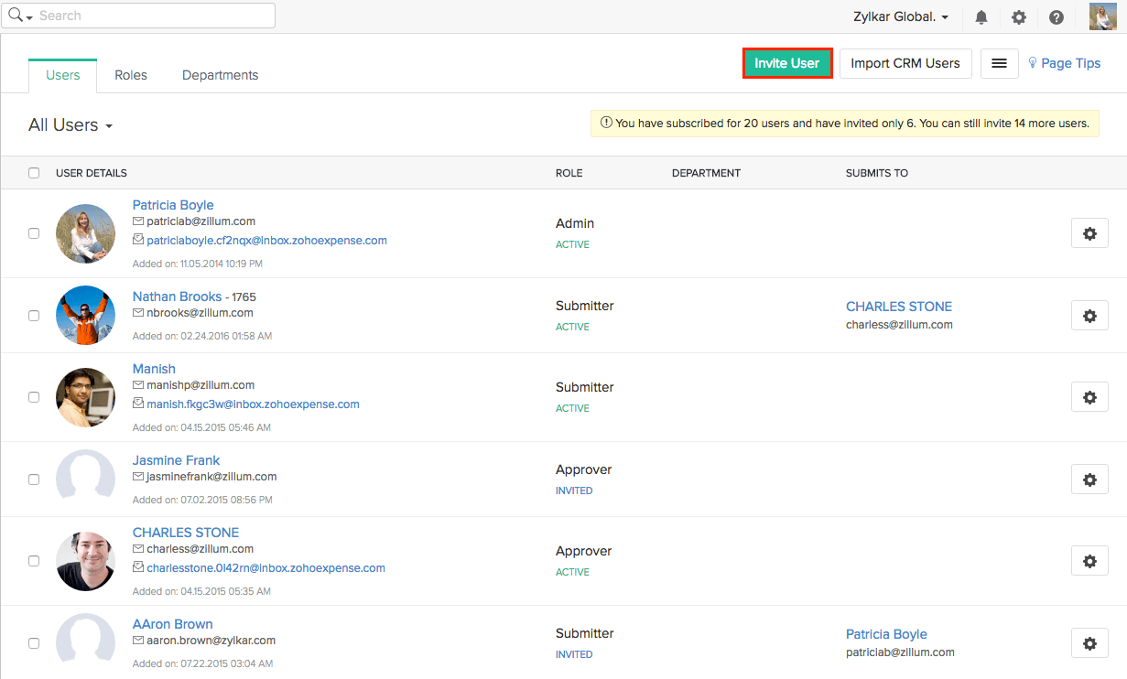Open Patricia Boyle's user name link

(173, 205)
